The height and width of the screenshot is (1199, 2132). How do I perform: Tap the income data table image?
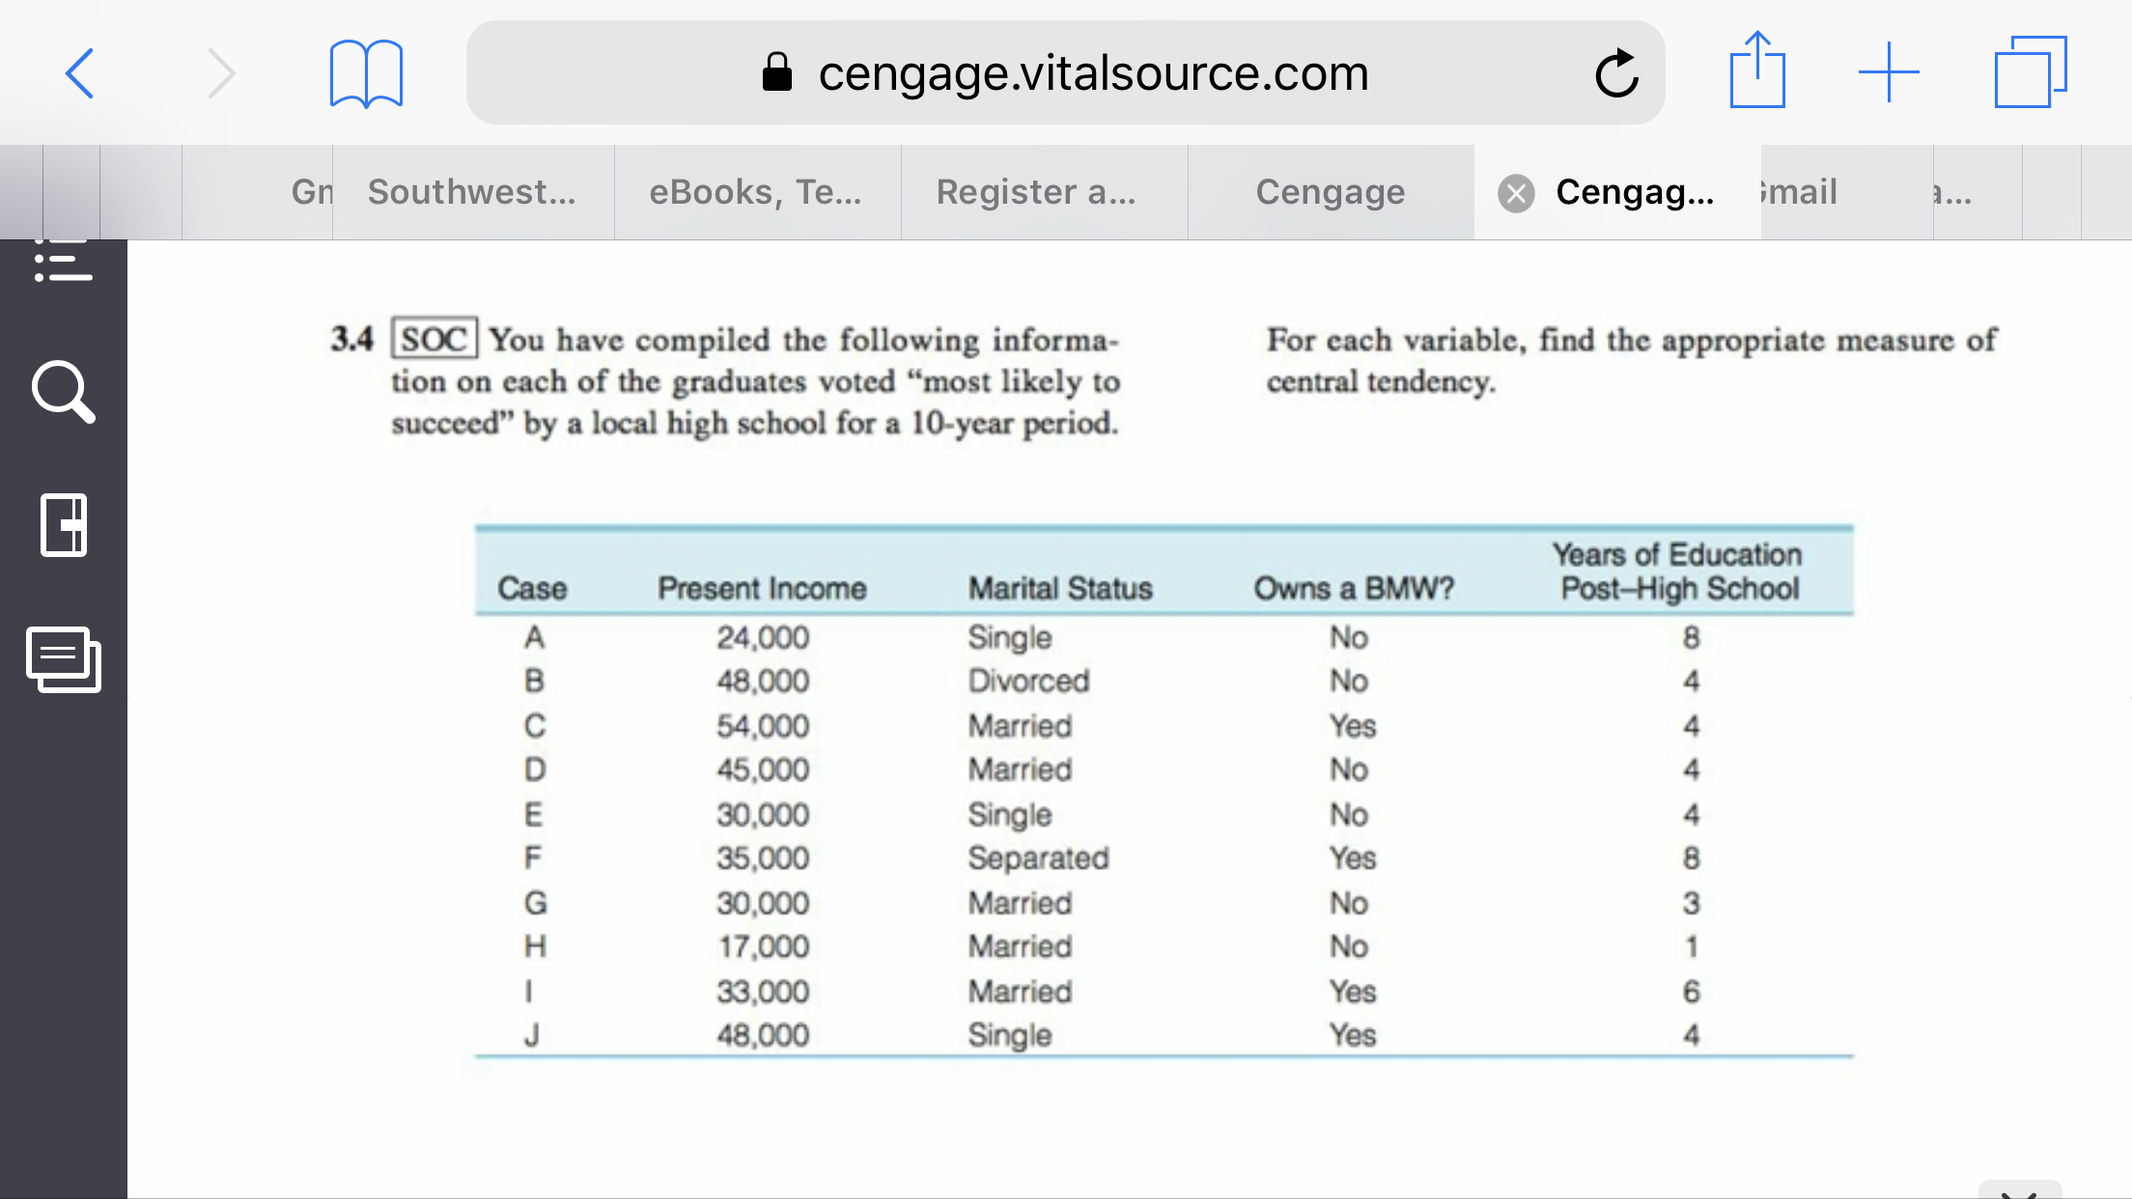pyautogui.click(x=1164, y=792)
